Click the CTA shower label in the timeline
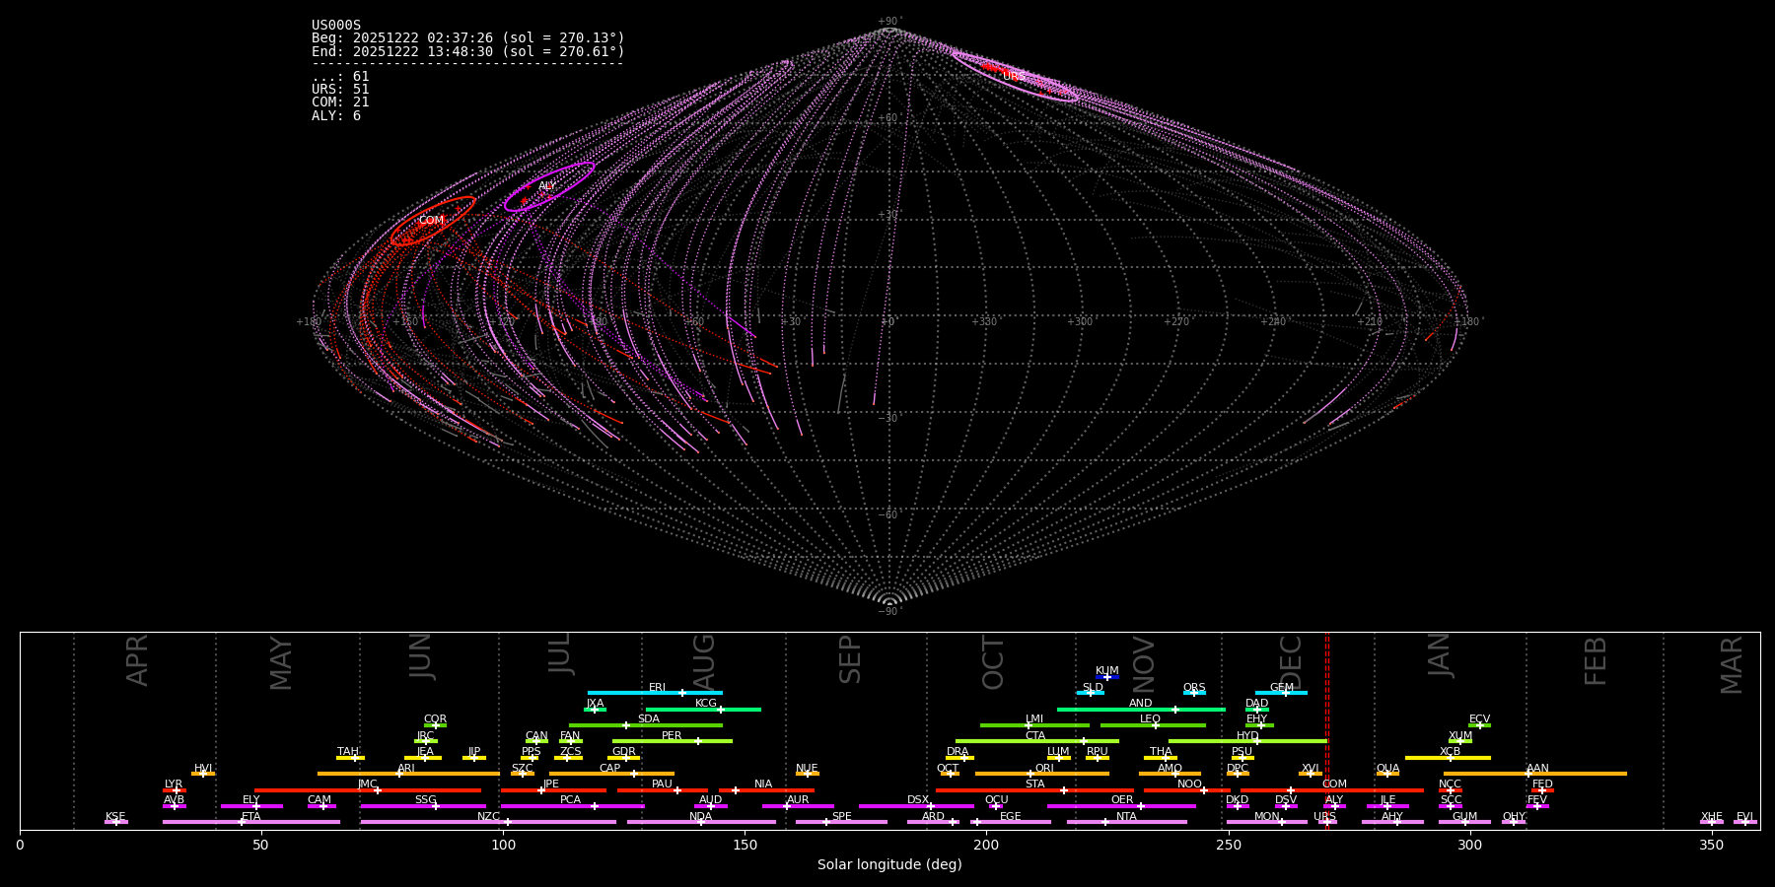This screenshot has width=1775, height=887. (1035, 736)
